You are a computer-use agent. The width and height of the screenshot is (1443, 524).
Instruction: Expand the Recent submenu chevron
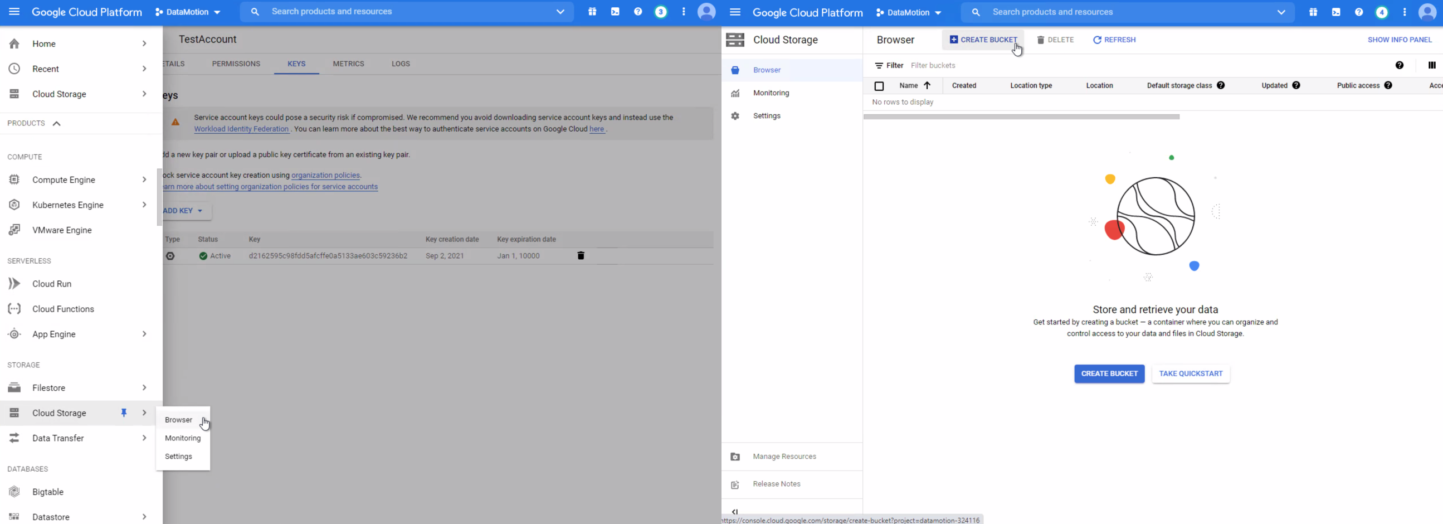pyautogui.click(x=144, y=69)
